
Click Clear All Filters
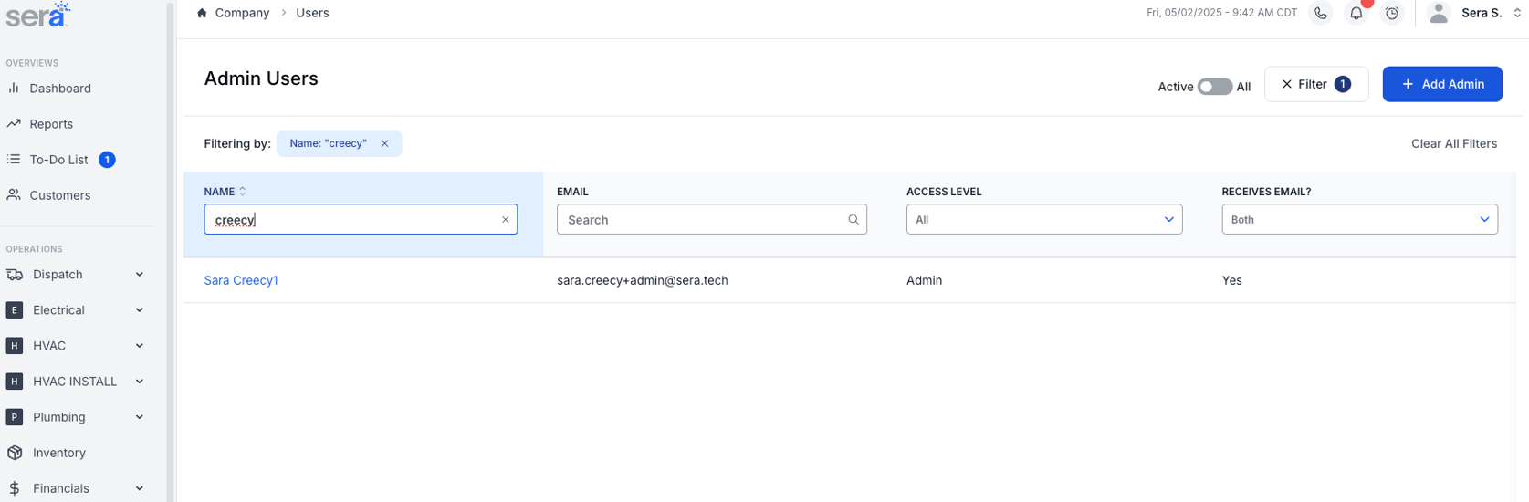click(x=1453, y=143)
